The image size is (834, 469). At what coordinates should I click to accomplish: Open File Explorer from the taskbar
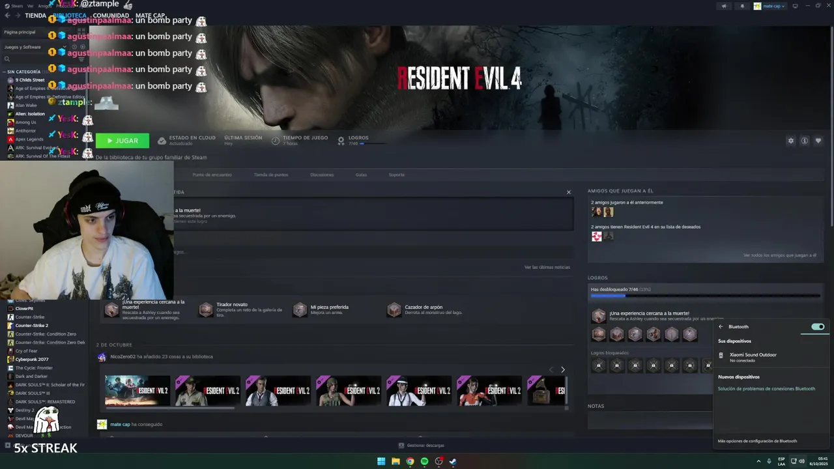[x=395, y=461]
